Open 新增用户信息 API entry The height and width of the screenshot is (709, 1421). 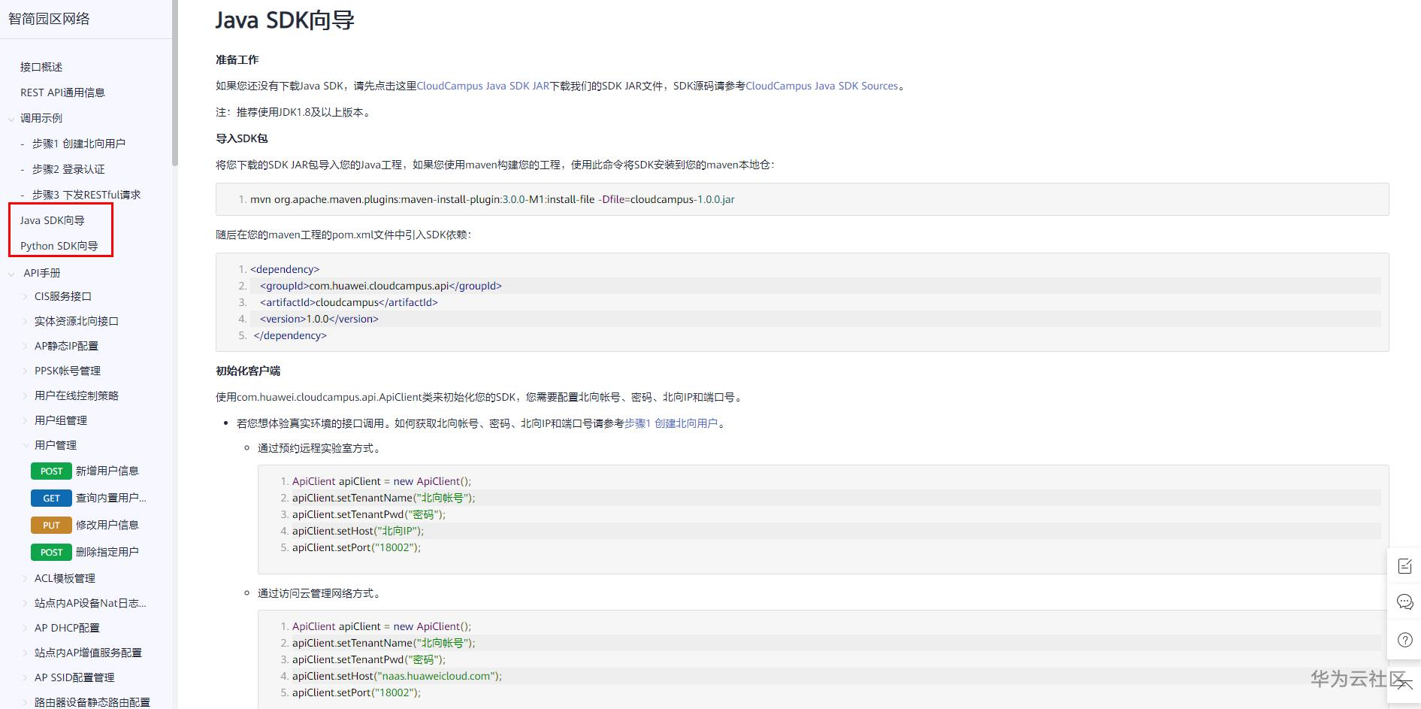coord(107,471)
